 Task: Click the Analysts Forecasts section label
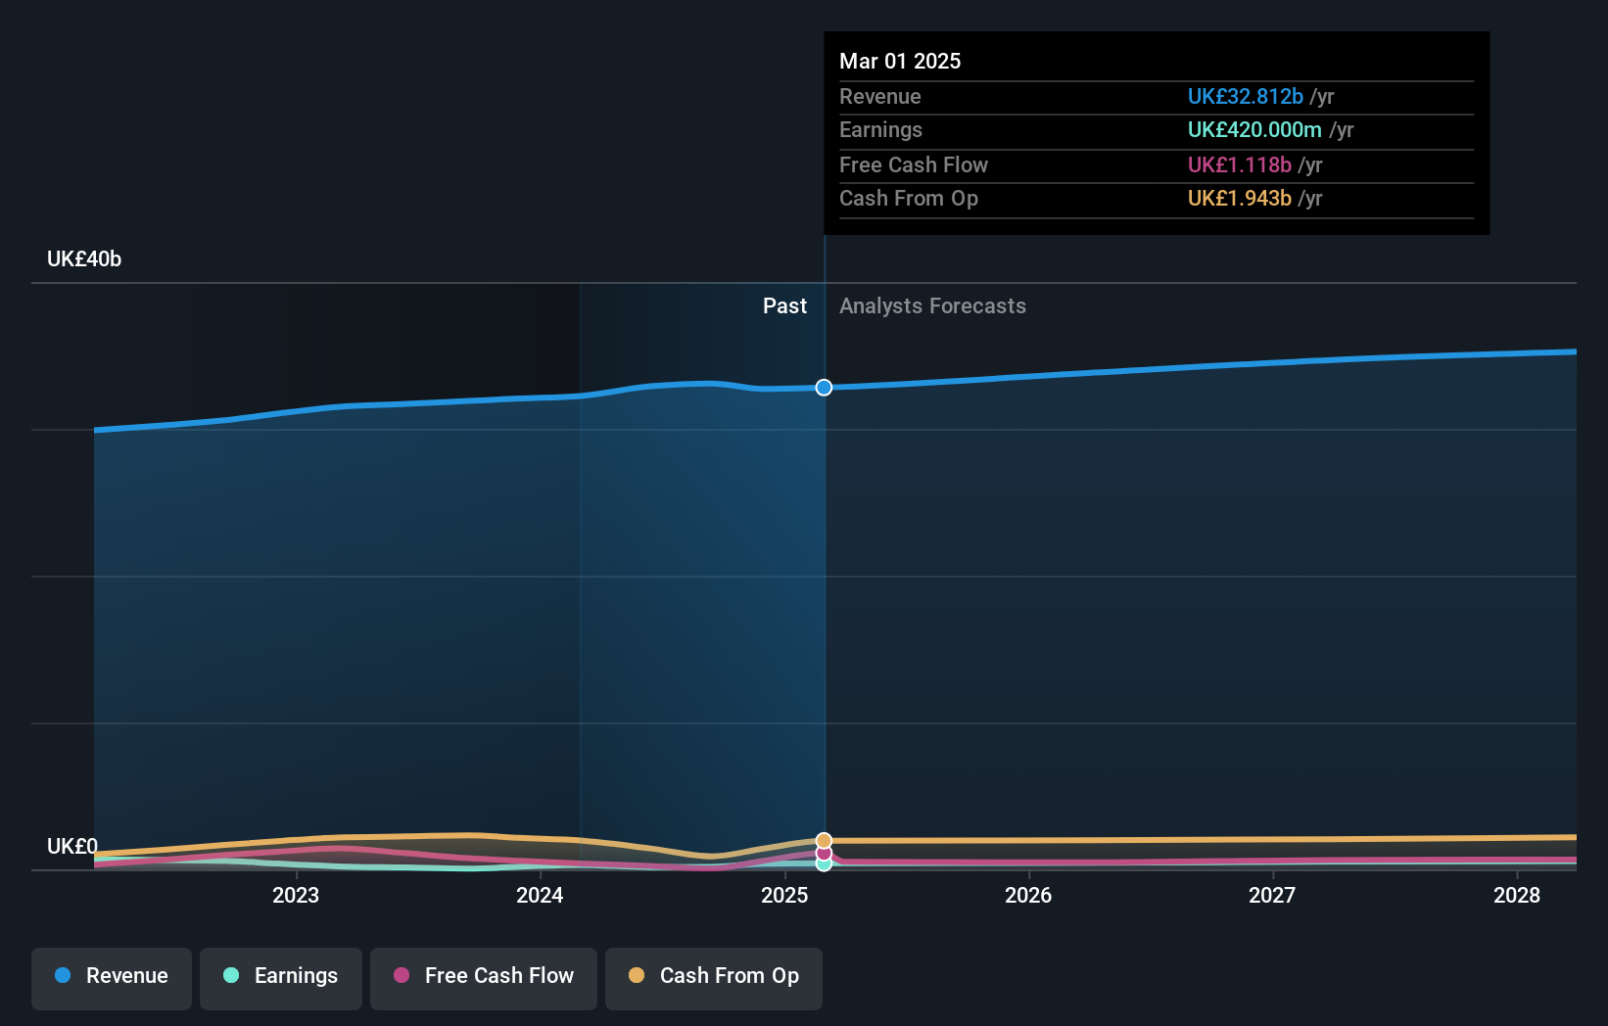click(x=932, y=305)
